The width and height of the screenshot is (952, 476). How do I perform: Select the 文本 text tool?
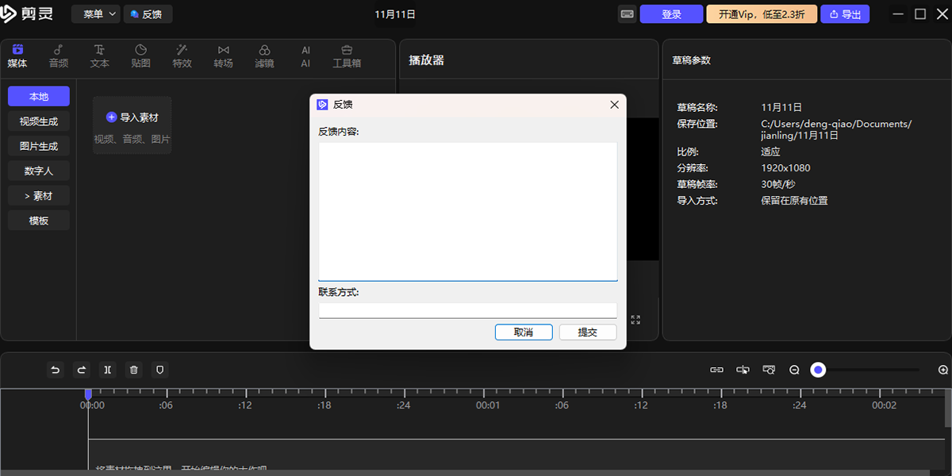[99, 56]
